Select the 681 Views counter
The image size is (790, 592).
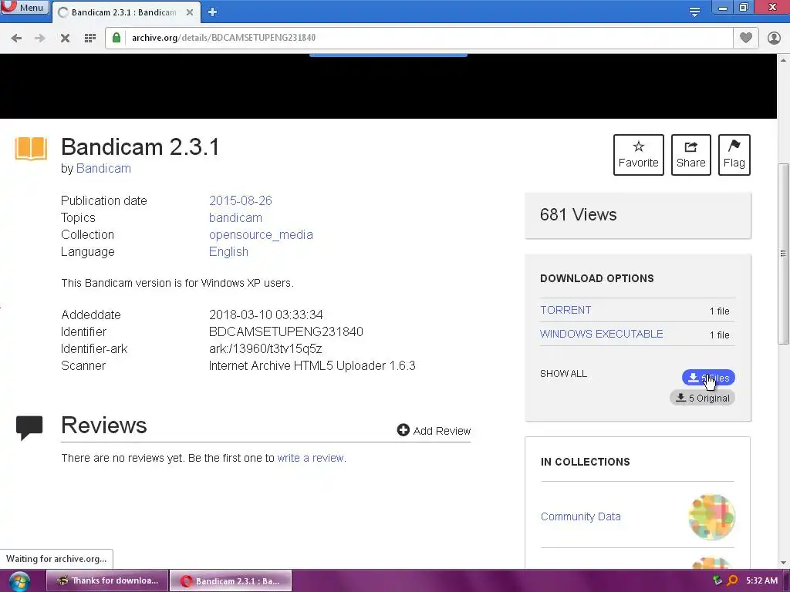coord(578,215)
